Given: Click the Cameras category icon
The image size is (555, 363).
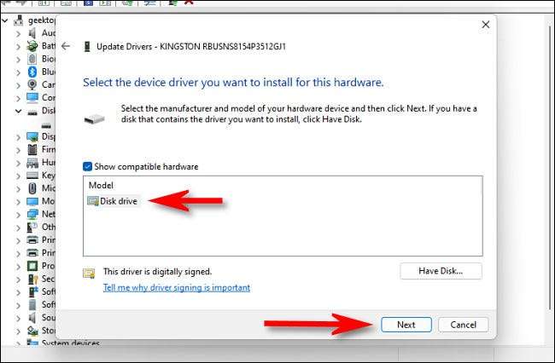Looking at the screenshot, I should click(32, 84).
